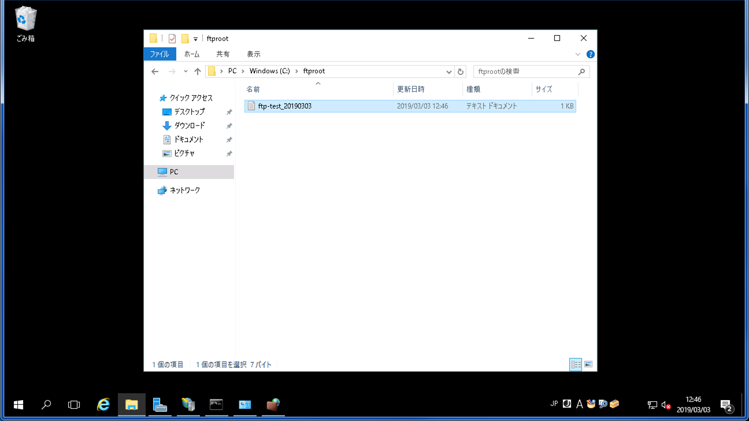This screenshot has width=749, height=421.
Task: Click the PC breadcrumb in address bar
Action: click(x=232, y=71)
